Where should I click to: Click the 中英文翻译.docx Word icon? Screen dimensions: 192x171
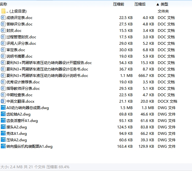[x=3, y=101]
